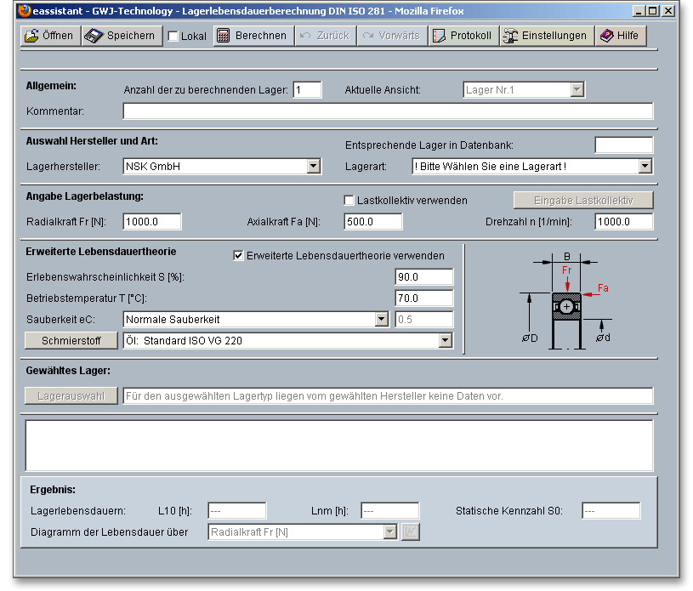Uncheck Erweiterte Lebensdauertheorie verwenden
This screenshot has height=591, width=693.
238,256
